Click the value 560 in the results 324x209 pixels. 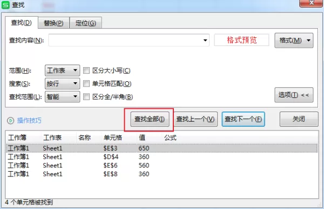tap(144, 165)
